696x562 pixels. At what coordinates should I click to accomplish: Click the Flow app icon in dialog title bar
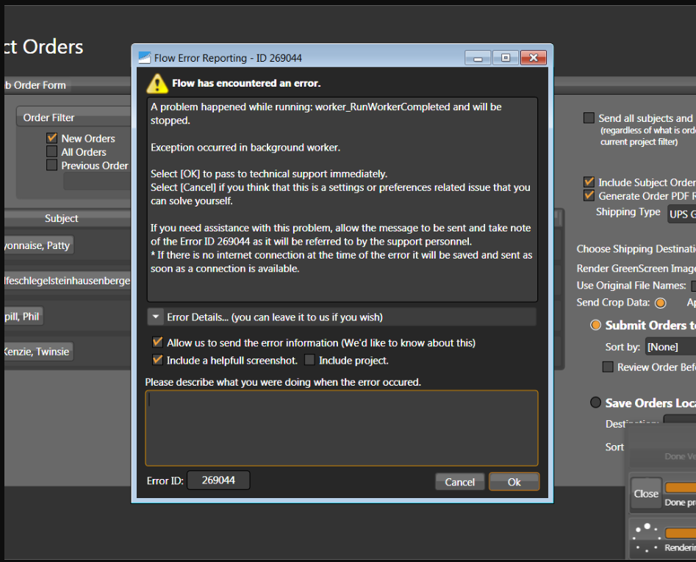(145, 57)
